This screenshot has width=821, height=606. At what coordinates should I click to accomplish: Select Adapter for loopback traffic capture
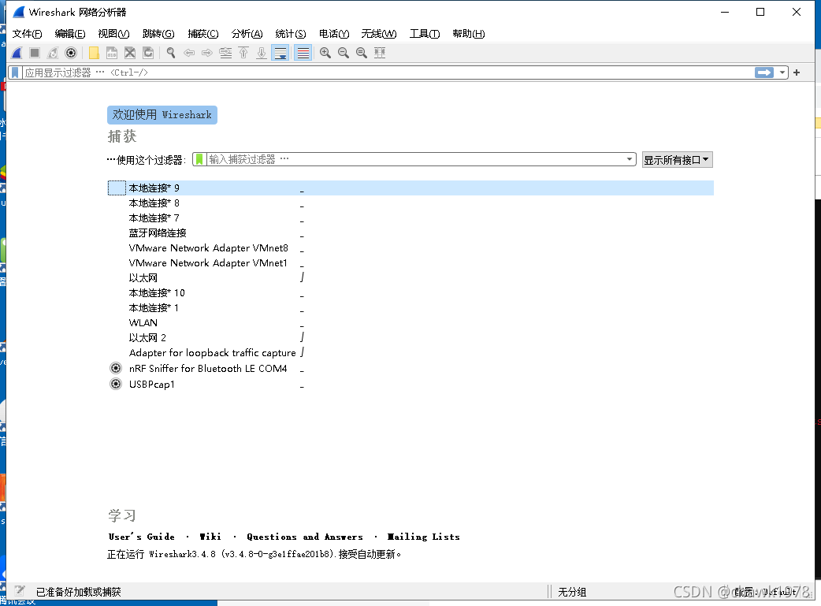(410, 353)
